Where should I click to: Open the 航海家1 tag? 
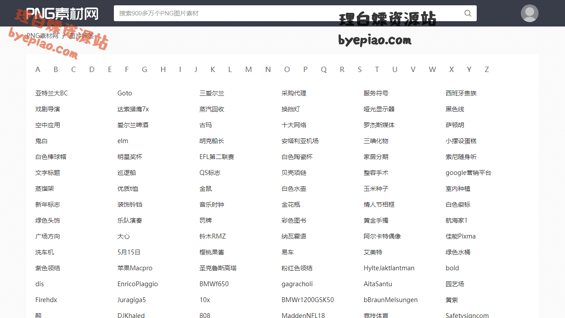456,220
